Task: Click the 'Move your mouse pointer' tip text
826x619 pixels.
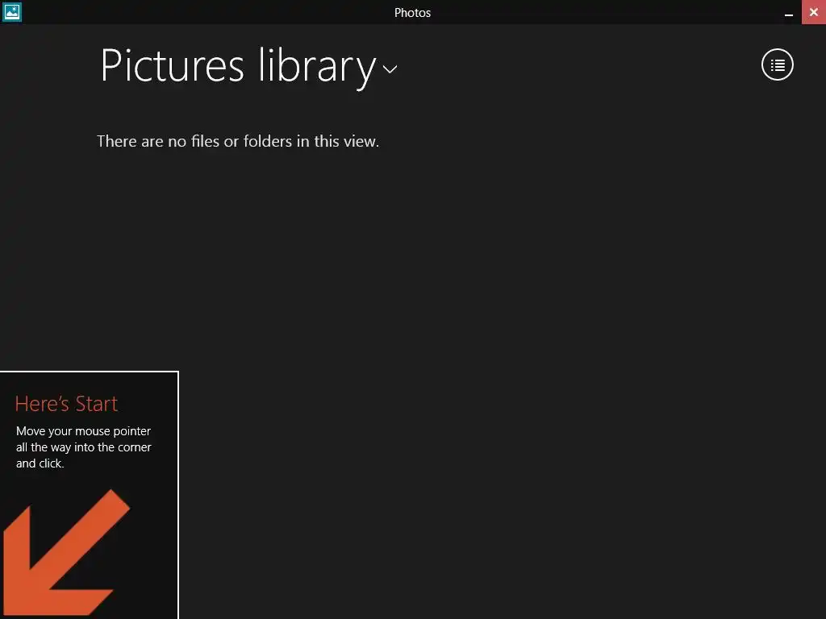Action: click(x=83, y=431)
